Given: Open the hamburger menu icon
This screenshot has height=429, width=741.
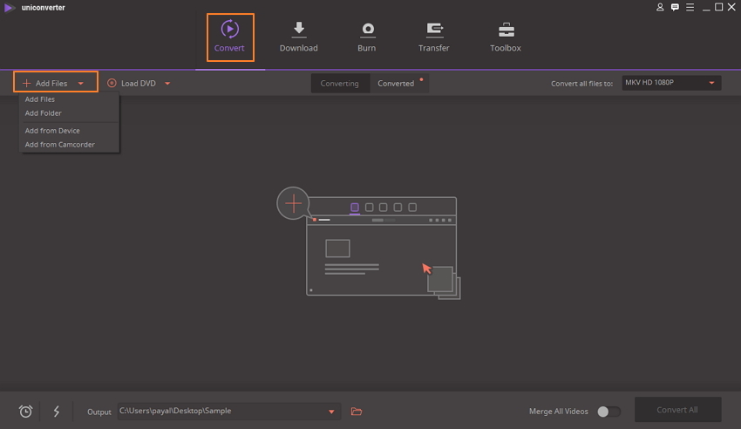Looking at the screenshot, I should click(x=690, y=7).
